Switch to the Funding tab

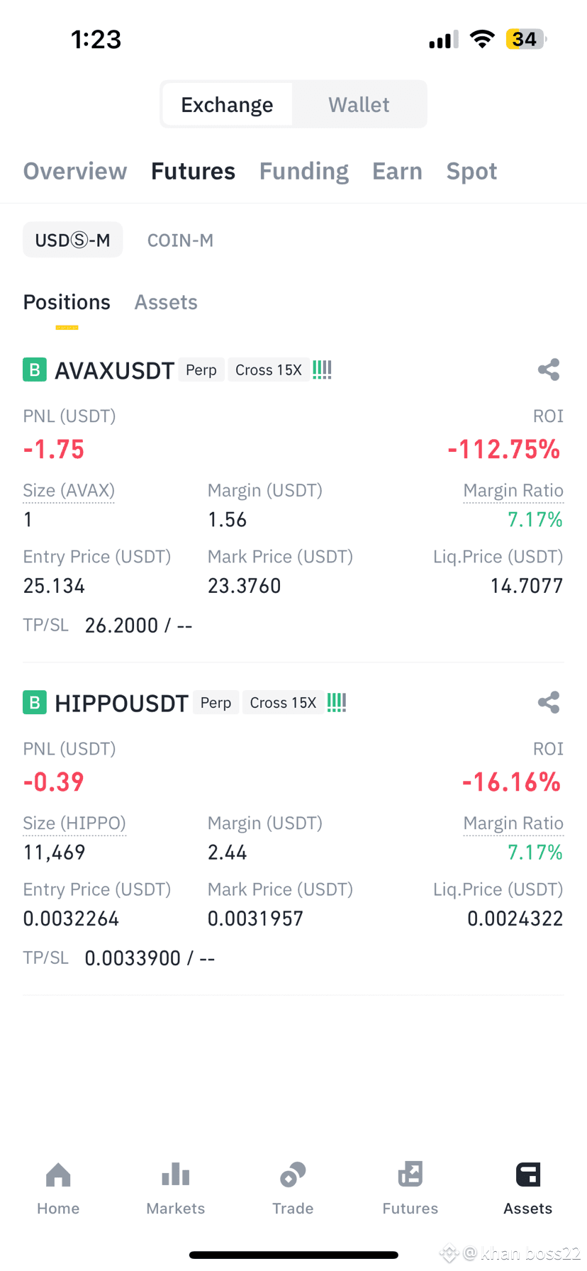pyautogui.click(x=304, y=171)
